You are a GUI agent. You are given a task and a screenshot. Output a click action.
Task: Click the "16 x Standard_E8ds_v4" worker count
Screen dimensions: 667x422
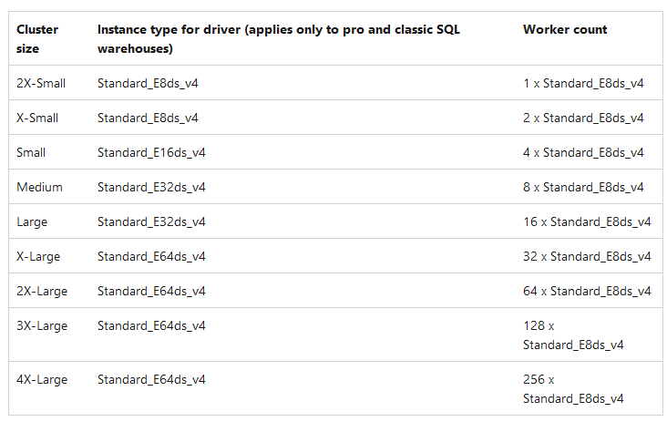[587, 221]
